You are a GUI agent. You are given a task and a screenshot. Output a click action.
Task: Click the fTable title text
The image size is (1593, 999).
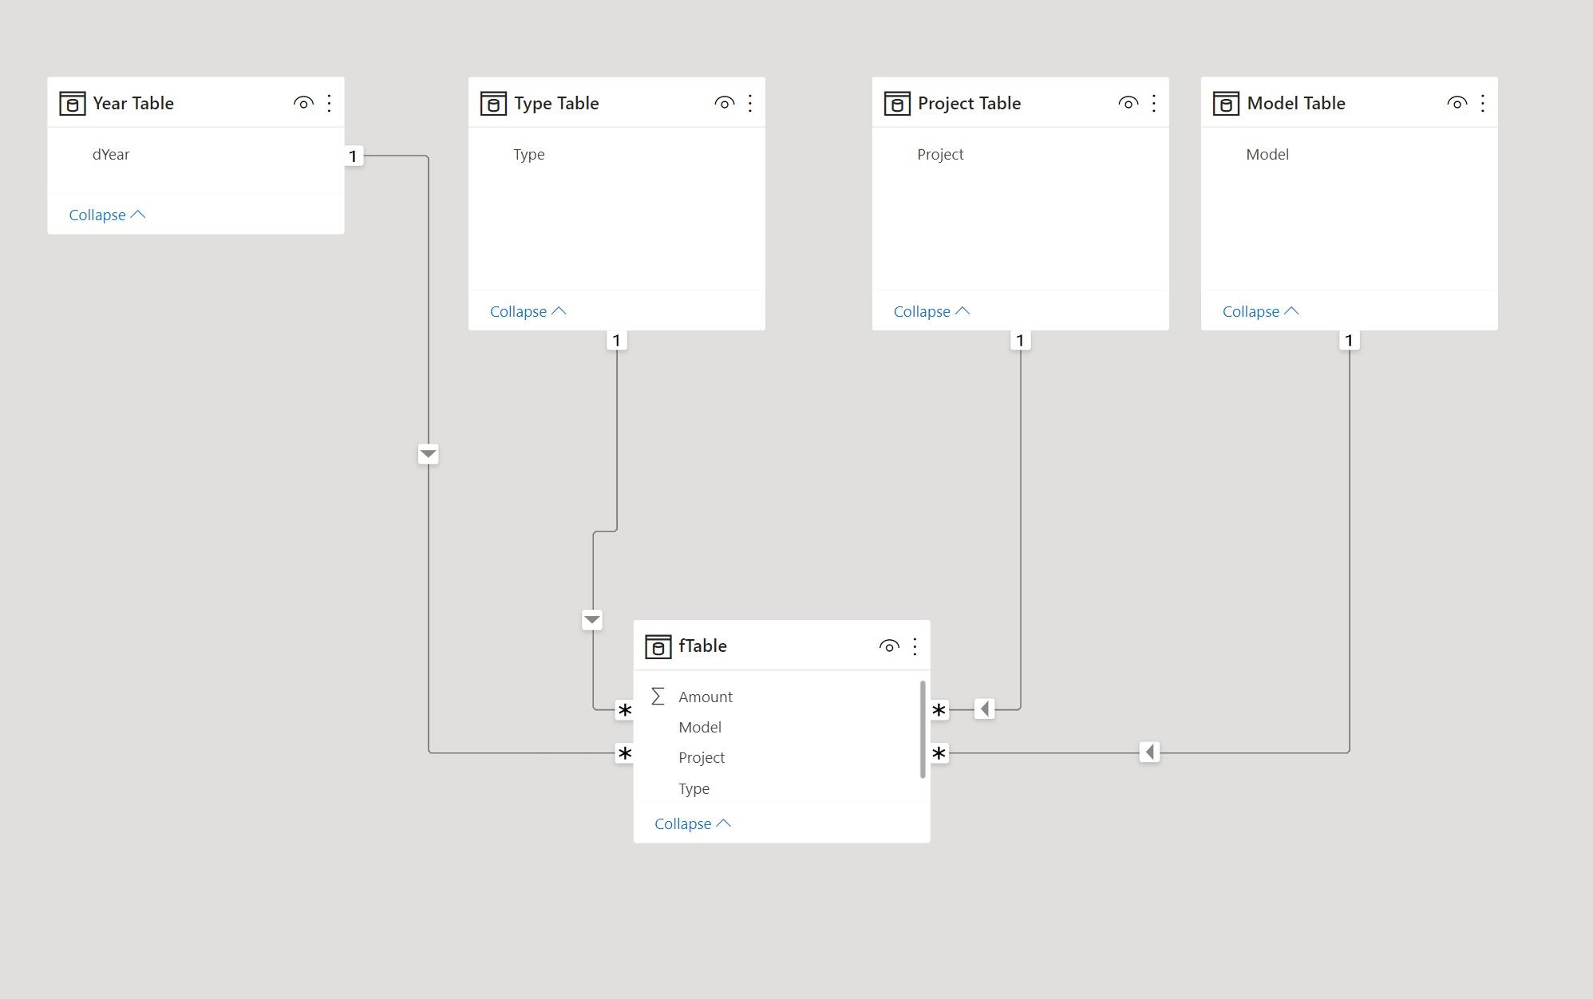click(702, 646)
